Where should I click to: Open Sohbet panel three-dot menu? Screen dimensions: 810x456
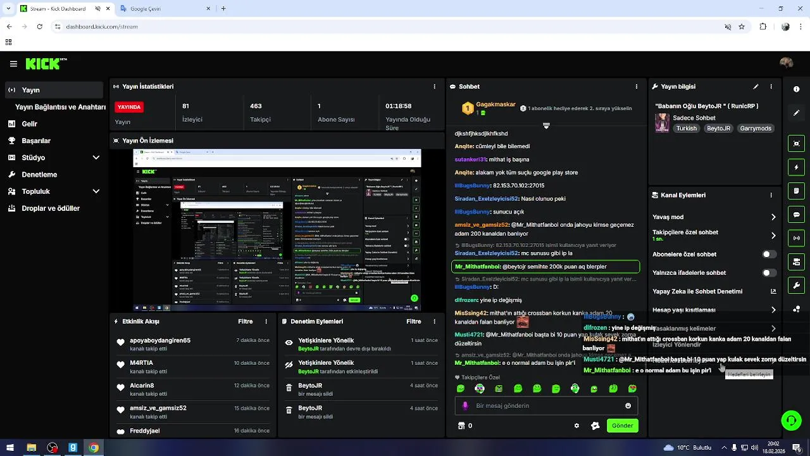[x=637, y=87]
